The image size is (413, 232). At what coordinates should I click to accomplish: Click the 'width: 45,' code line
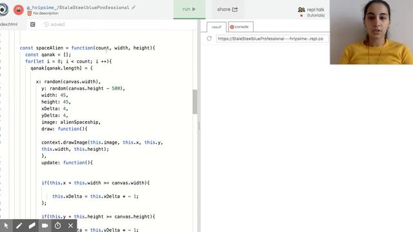pyautogui.click(x=54, y=95)
